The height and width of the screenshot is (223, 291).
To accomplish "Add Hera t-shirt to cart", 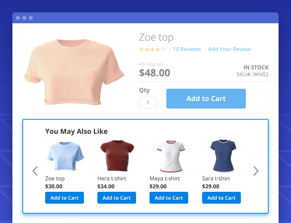I will pyautogui.click(x=117, y=198).
